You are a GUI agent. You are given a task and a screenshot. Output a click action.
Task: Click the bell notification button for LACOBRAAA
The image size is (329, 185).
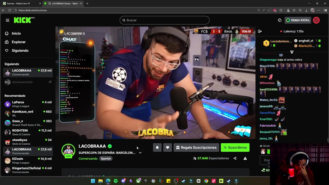pos(157,147)
